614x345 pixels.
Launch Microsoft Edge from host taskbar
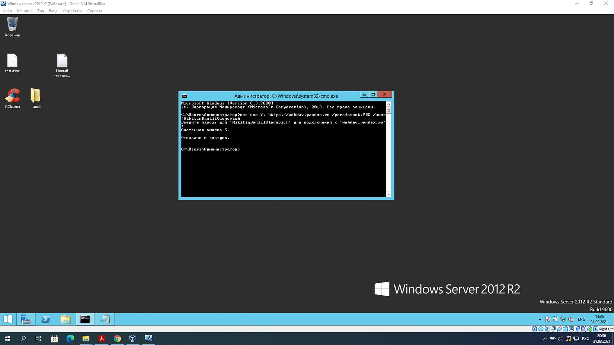[70, 338]
